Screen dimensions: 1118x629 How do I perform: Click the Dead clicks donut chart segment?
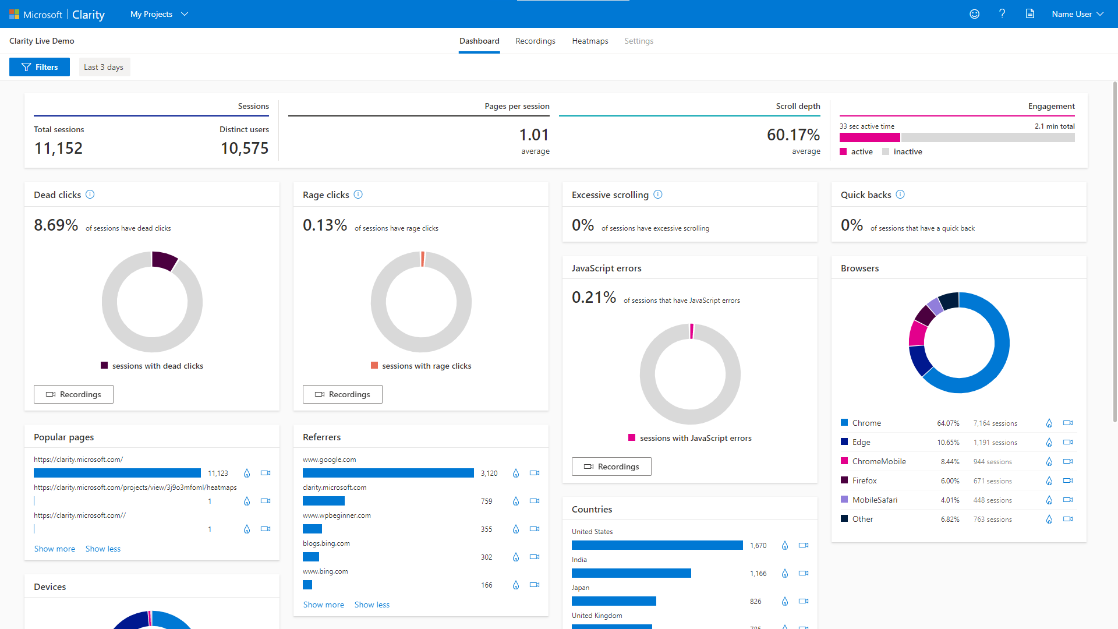click(x=164, y=260)
